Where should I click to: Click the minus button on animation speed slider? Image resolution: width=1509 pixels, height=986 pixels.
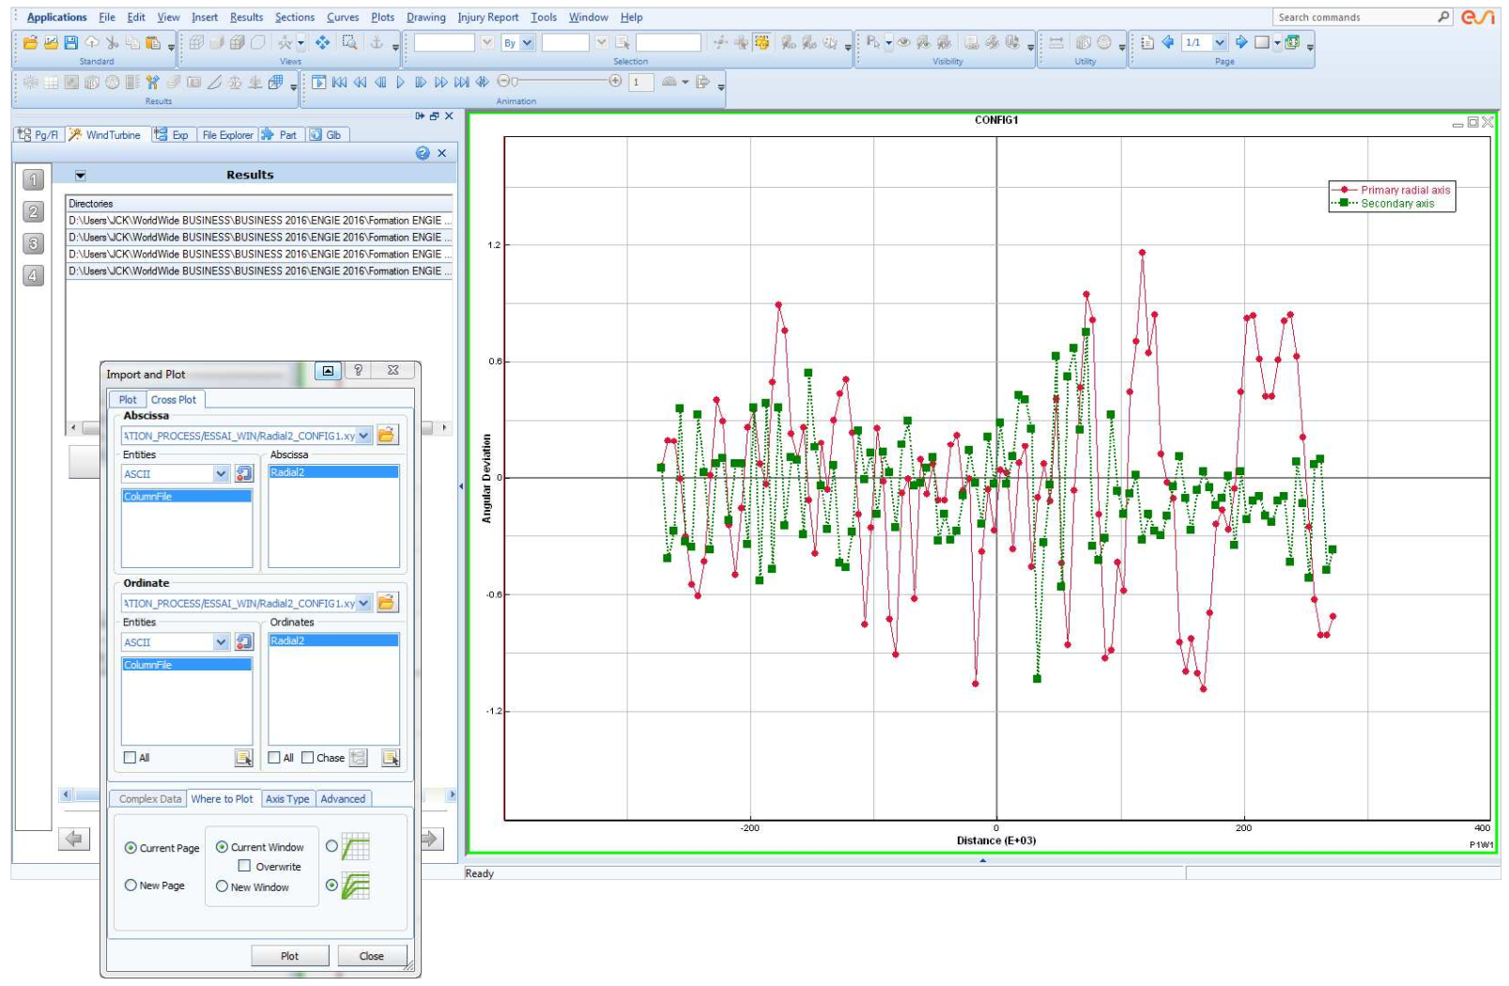coord(502,82)
